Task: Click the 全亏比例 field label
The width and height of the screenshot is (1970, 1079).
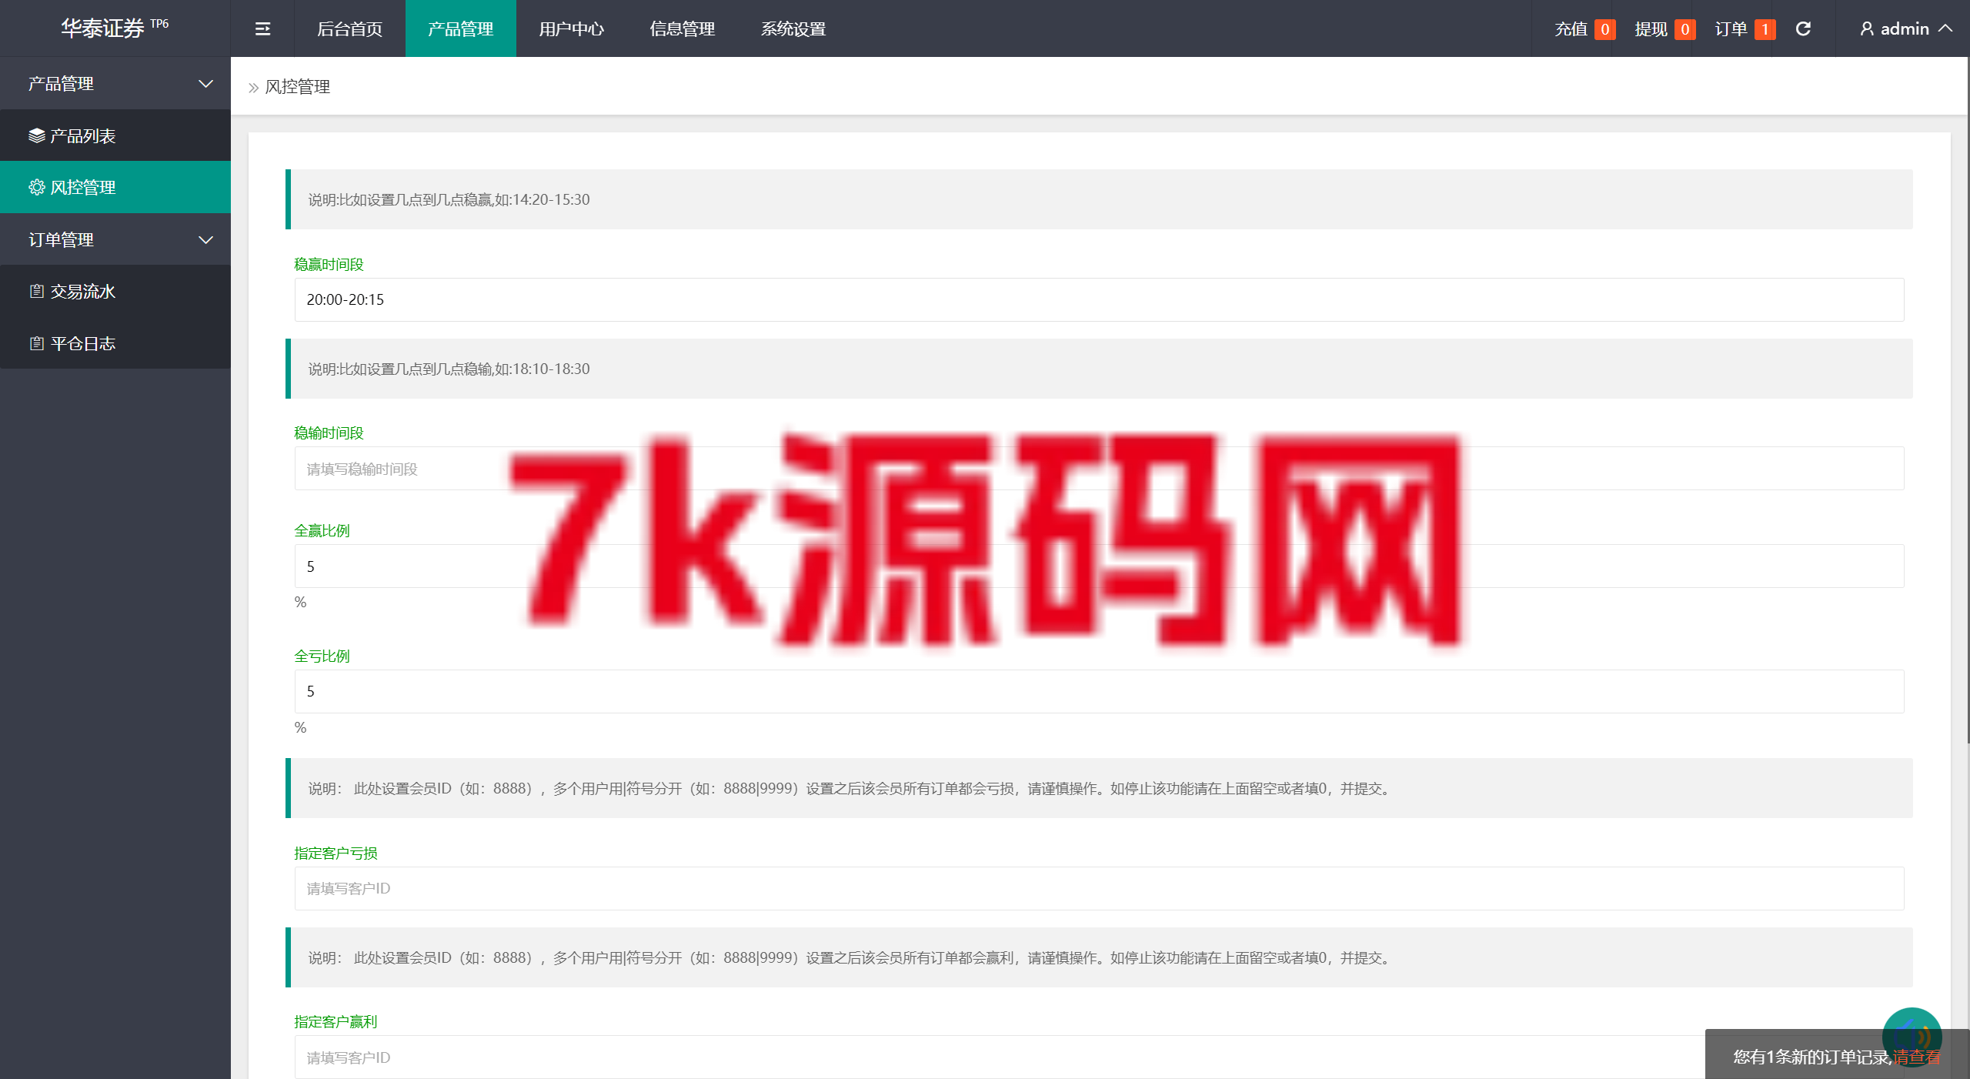Action: point(322,656)
